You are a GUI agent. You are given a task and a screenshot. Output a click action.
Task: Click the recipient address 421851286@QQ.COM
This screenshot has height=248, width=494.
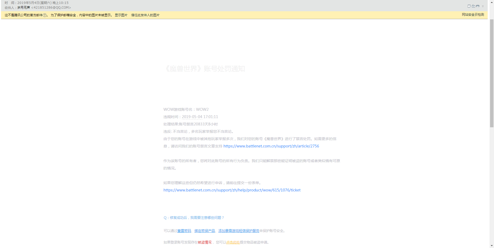pos(51,8)
